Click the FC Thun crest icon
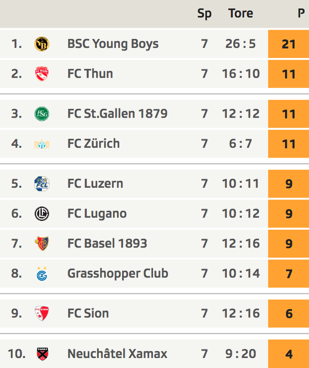Image resolution: width=309 pixels, height=368 pixels. [42, 74]
